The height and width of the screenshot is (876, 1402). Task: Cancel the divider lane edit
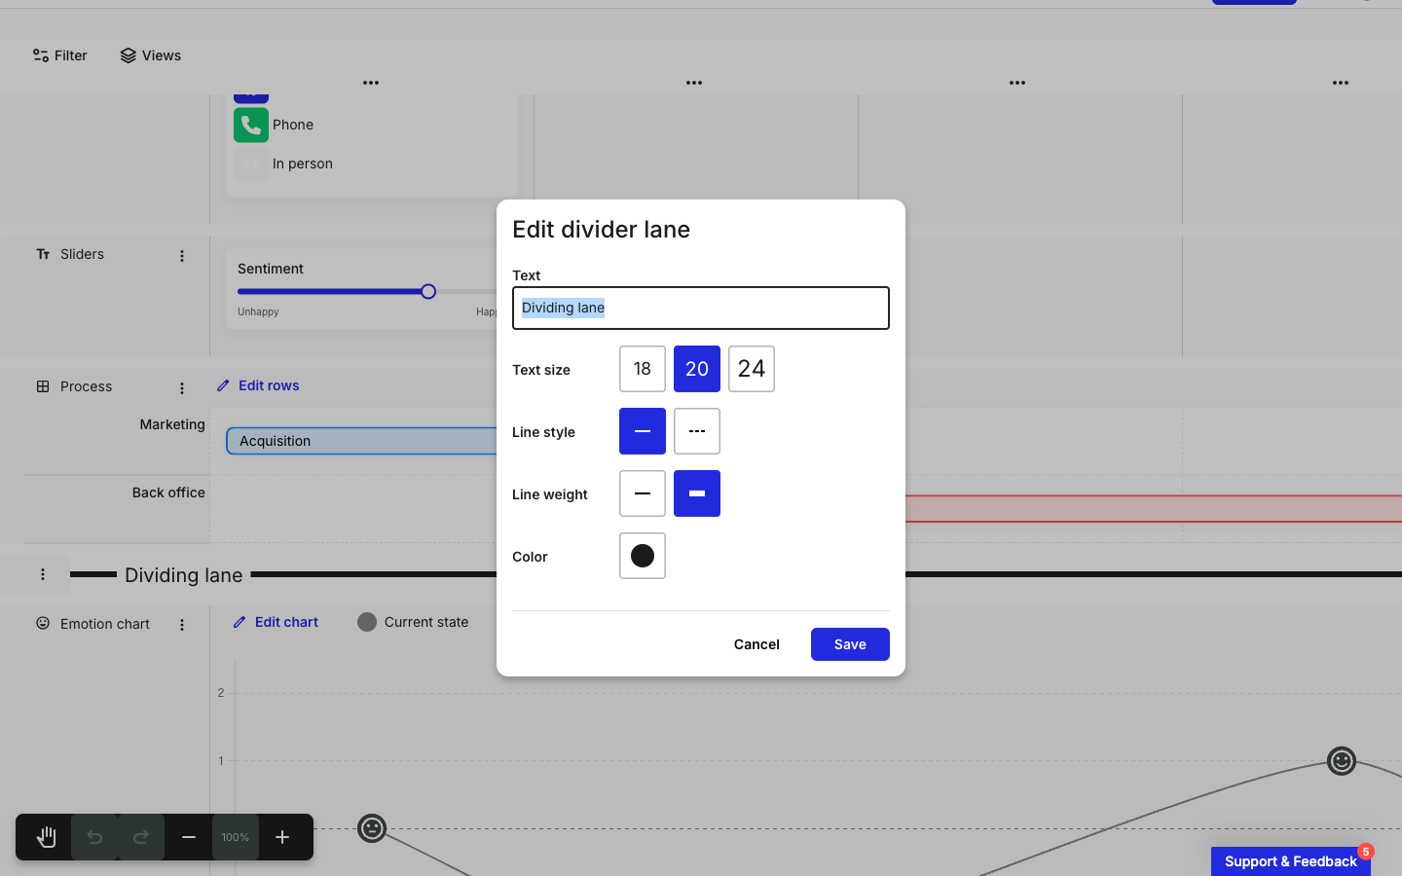756,644
